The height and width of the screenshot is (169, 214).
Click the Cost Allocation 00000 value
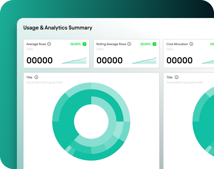(180, 60)
